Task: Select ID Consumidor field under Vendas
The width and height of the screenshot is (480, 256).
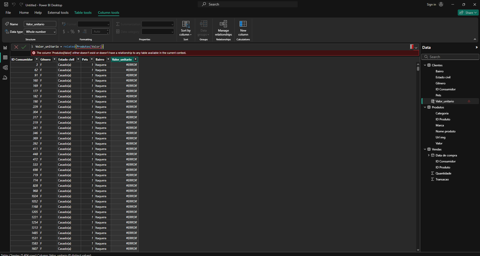Action: coord(445,161)
